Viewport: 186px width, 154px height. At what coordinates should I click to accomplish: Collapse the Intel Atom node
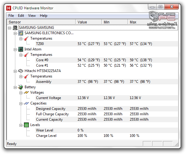[x=15, y=50]
